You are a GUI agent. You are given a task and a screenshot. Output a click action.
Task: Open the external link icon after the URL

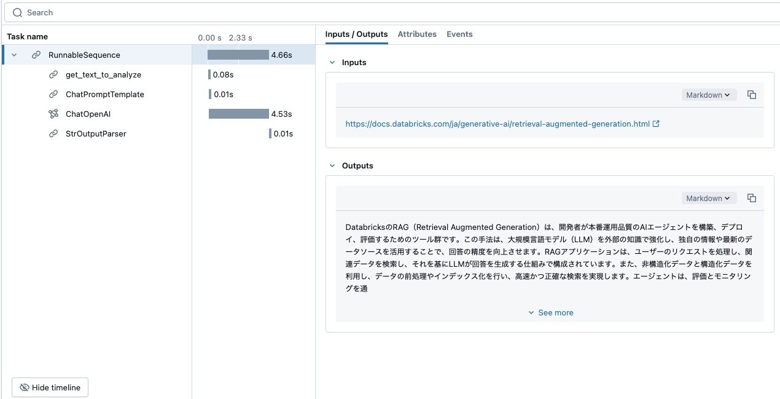point(656,123)
